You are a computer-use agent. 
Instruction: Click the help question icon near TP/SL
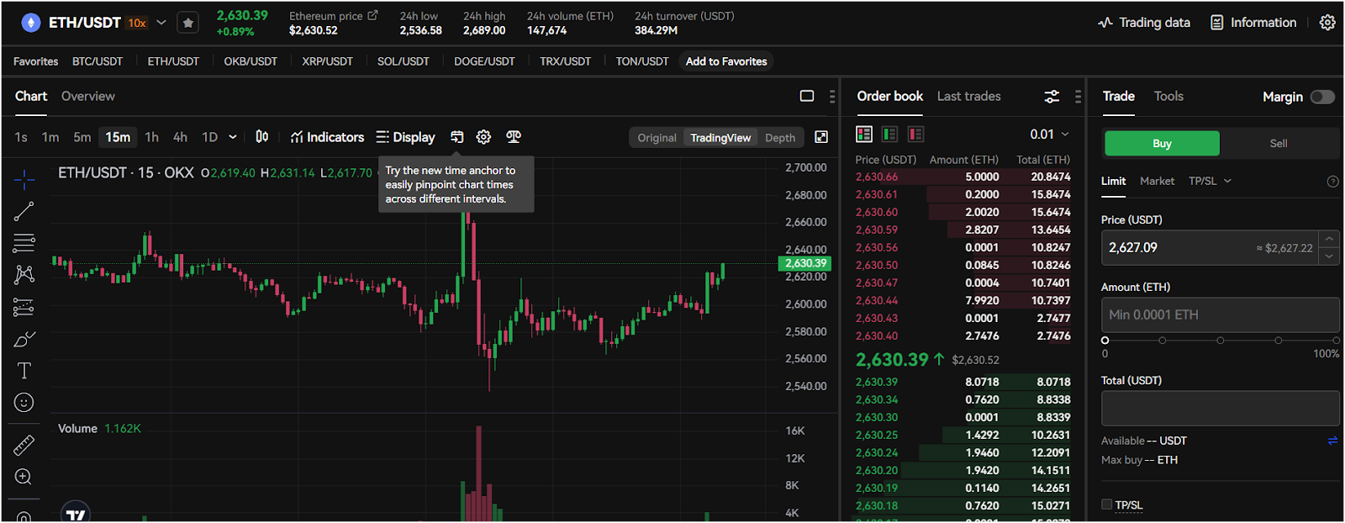[x=1332, y=182]
